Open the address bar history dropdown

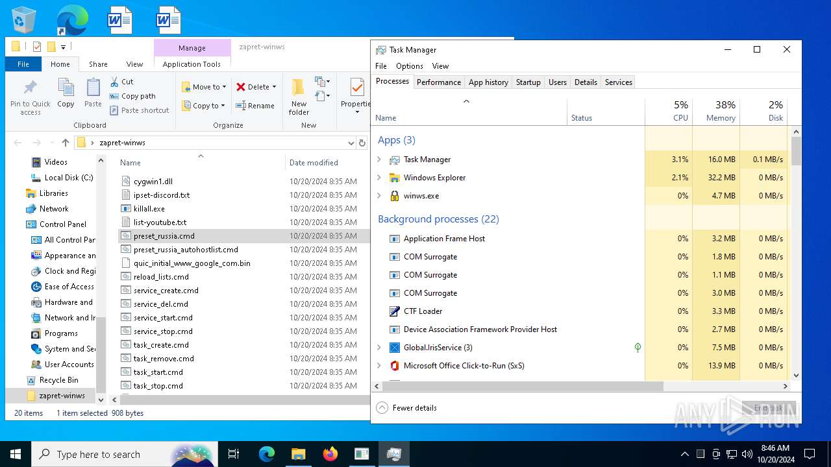tap(351, 143)
